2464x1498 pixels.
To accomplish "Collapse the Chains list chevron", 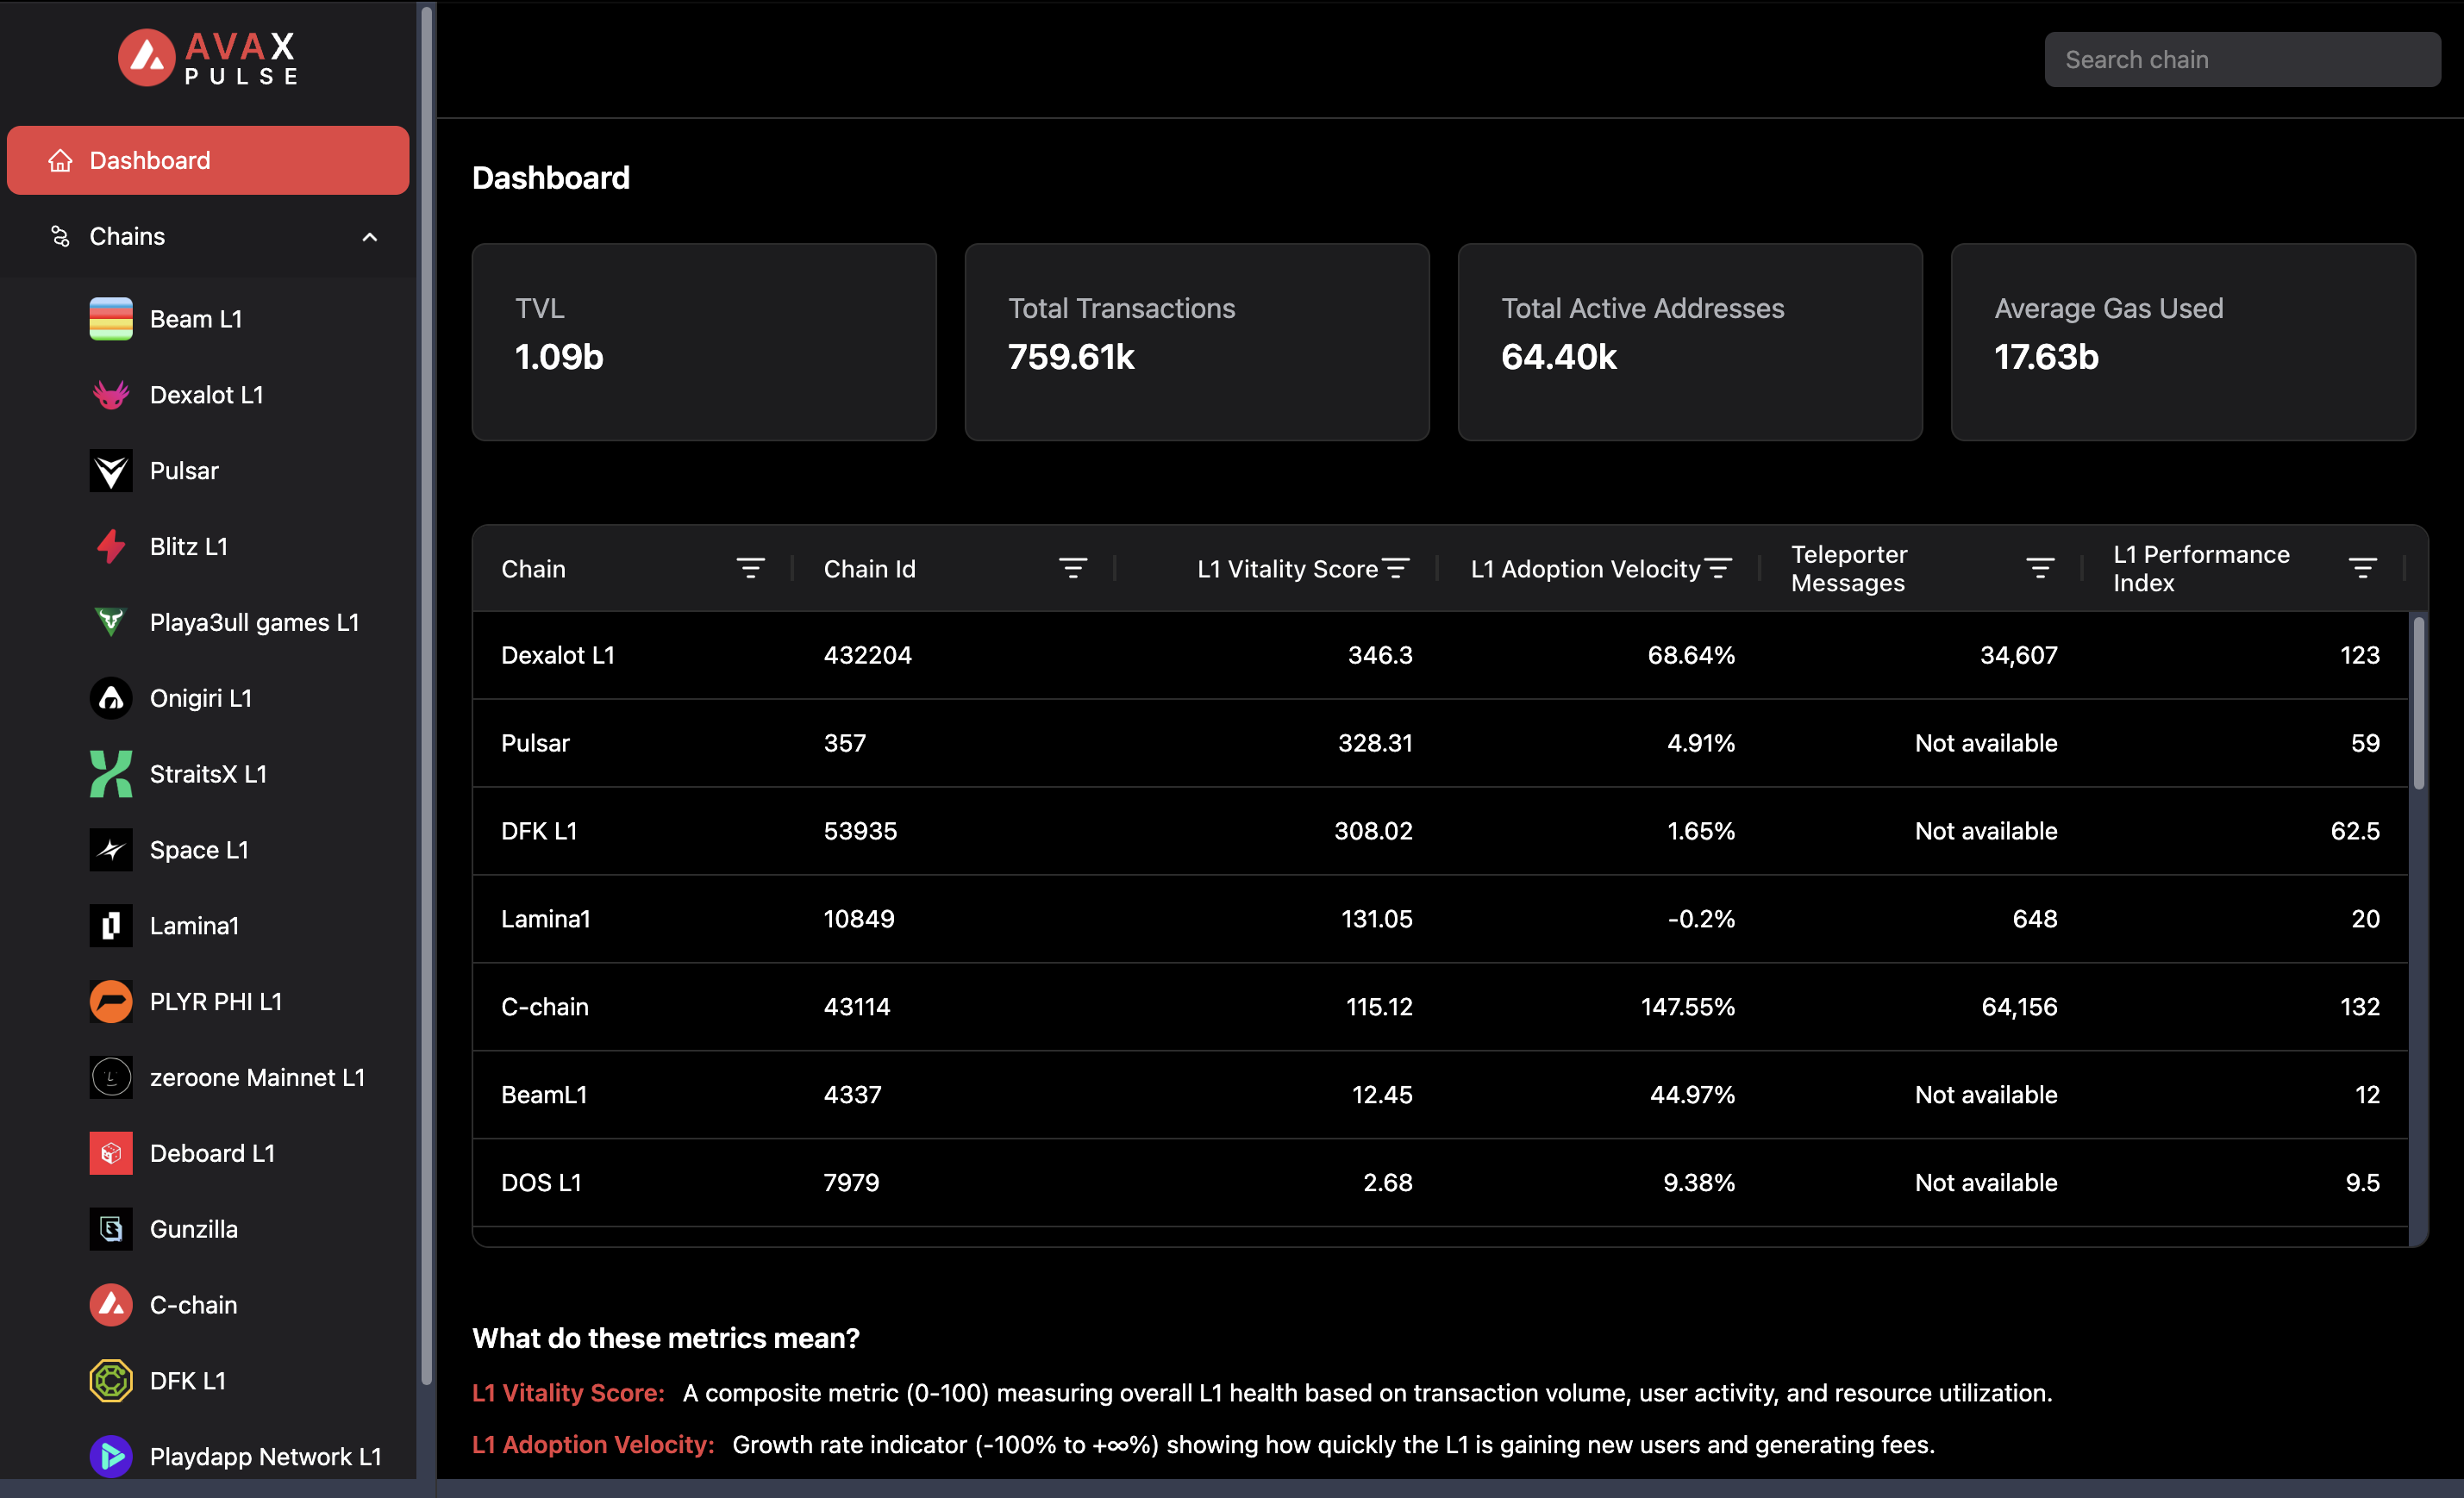I will coord(370,237).
